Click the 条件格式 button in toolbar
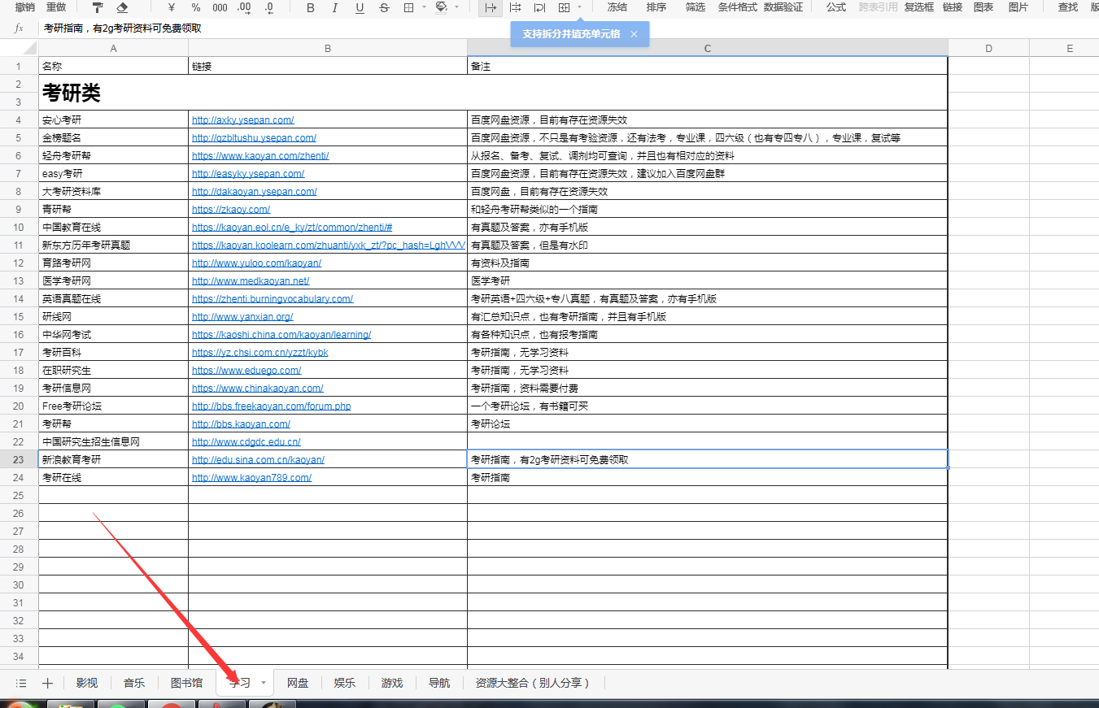The width and height of the screenshot is (1099, 708). [x=737, y=7]
